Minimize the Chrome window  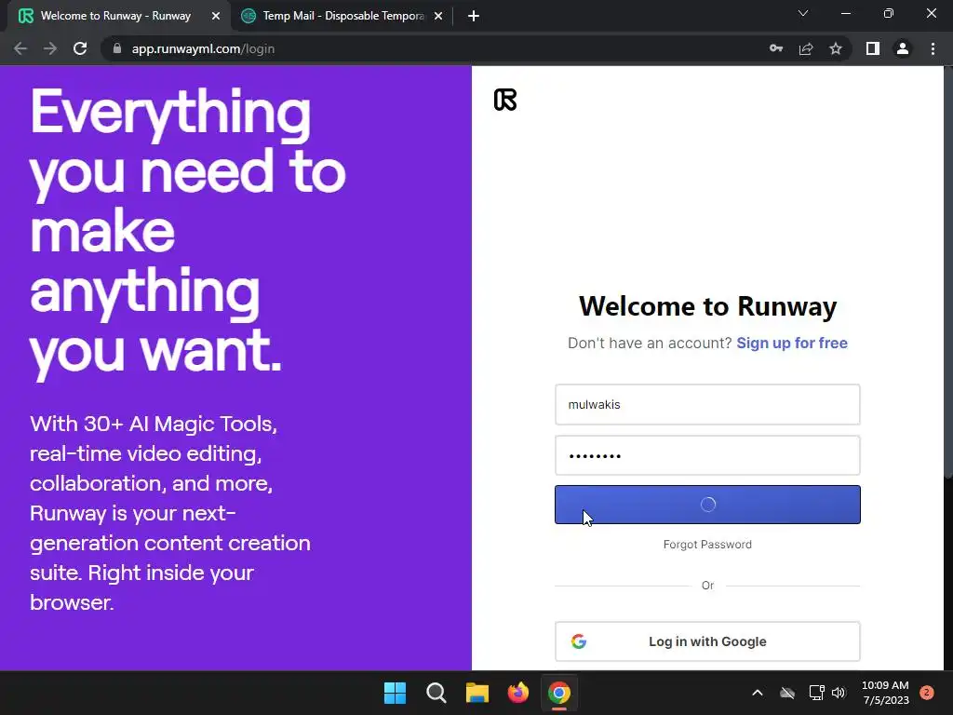coord(845,13)
